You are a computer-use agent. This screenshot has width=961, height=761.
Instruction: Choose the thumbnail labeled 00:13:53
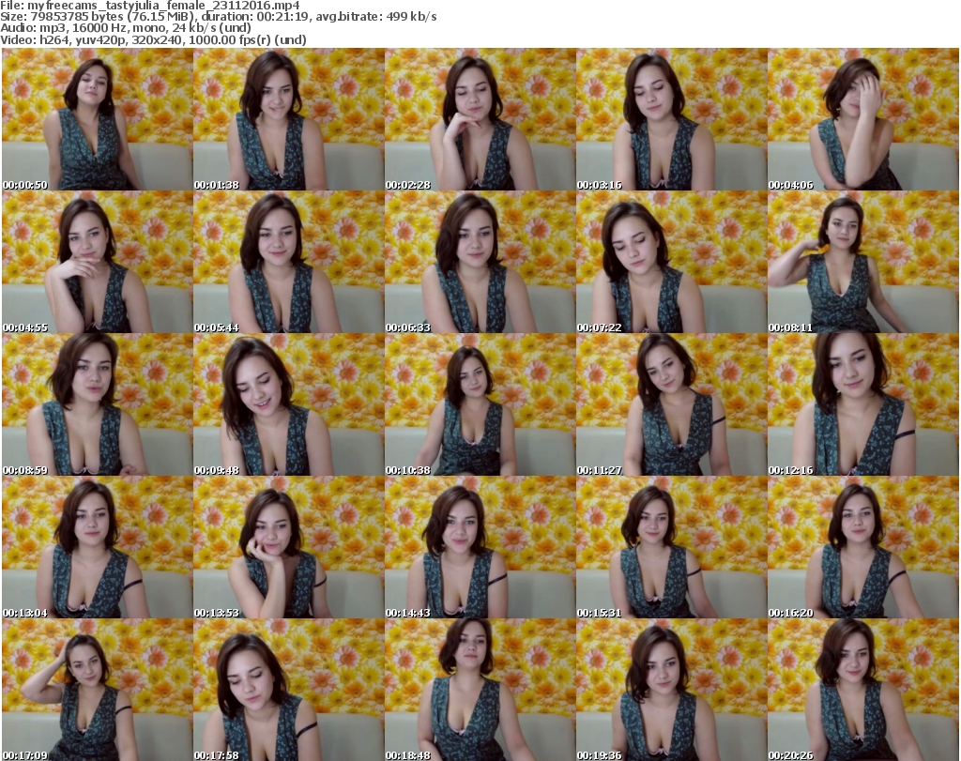[x=289, y=548]
